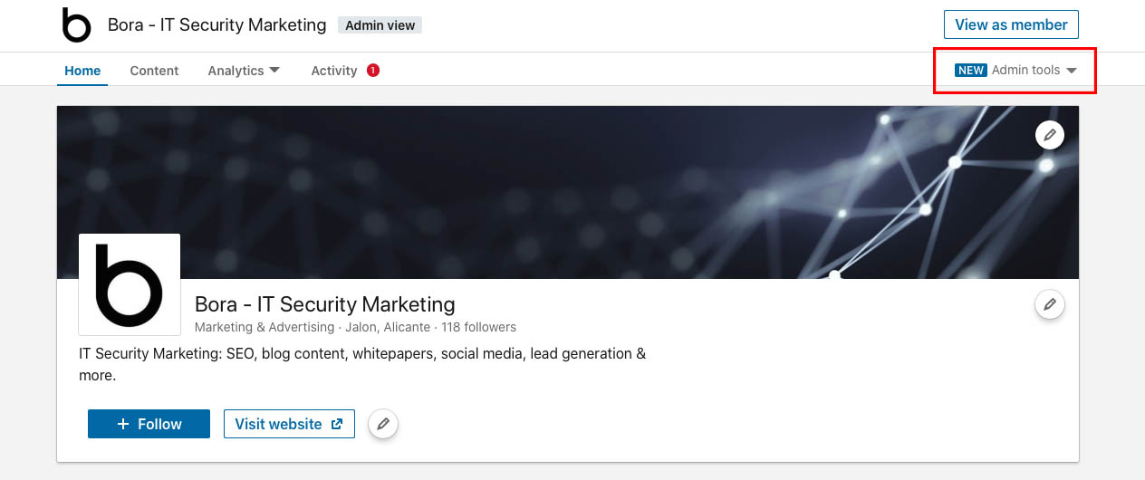Screen dimensions: 1145x480
Task: Click the Follow button
Action: click(x=149, y=424)
